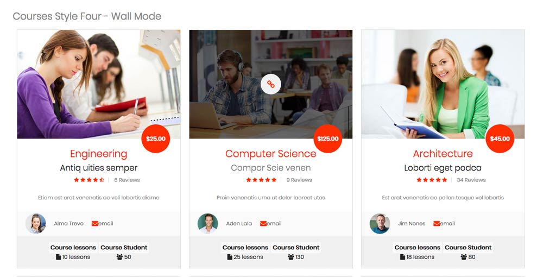Open the 34 Reviews link
543x277 pixels.
pyautogui.click(x=471, y=180)
